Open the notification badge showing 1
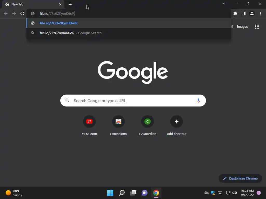266x199 pixels. pyautogui.click(x=259, y=193)
